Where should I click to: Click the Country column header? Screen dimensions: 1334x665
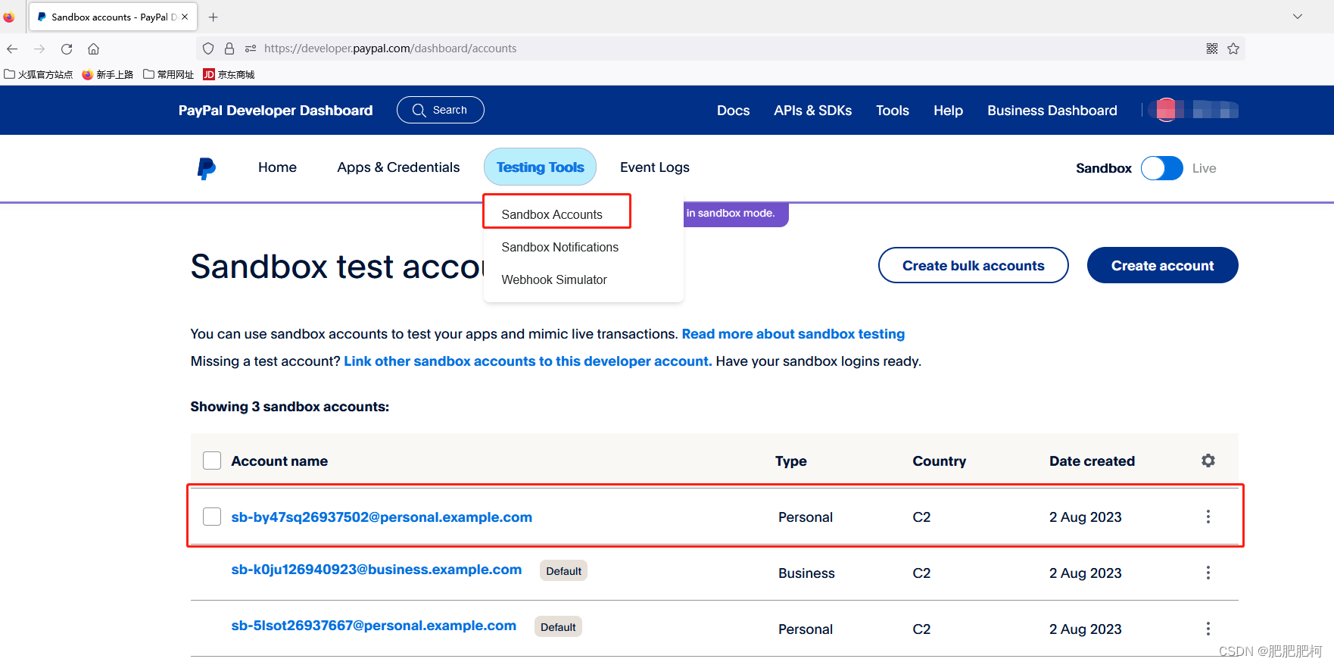point(940,461)
